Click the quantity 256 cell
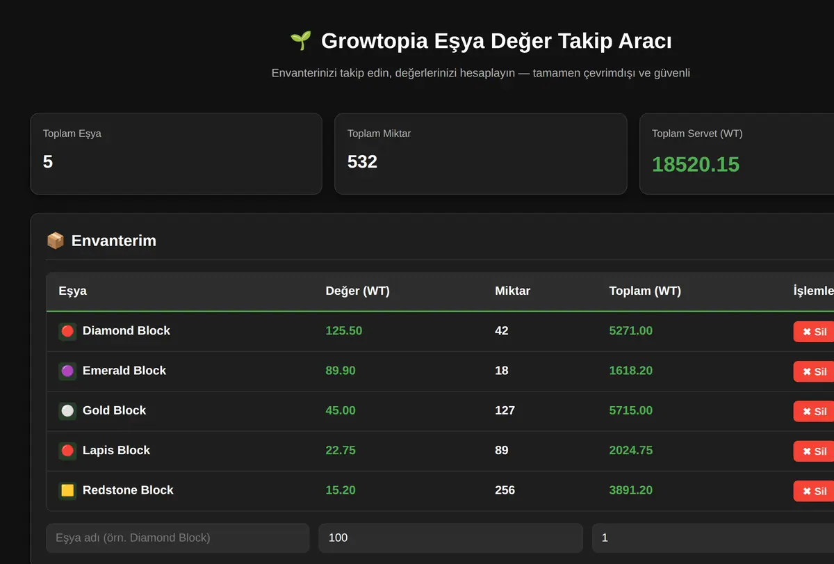 [x=505, y=490]
